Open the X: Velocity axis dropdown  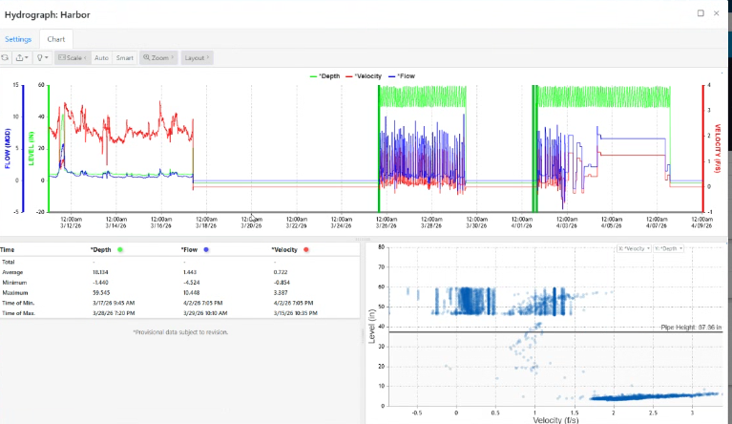point(633,248)
